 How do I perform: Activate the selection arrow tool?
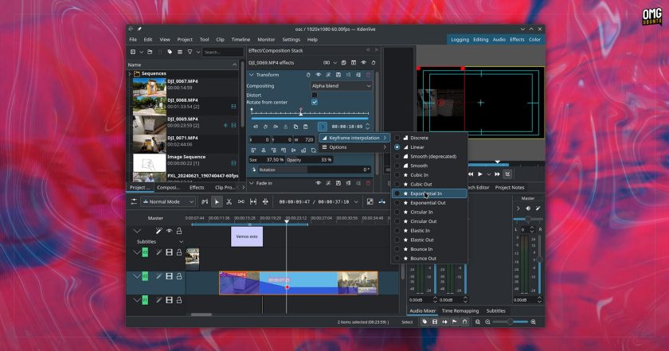point(217,201)
